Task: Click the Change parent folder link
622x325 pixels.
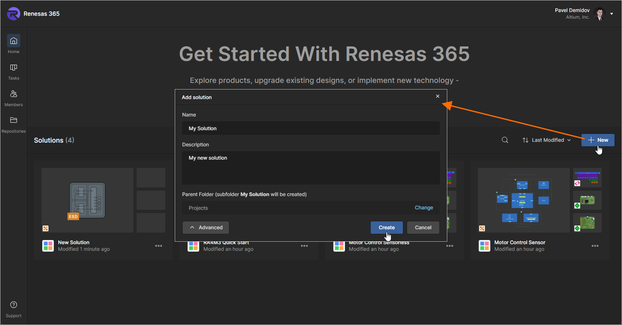Action: [424, 208]
